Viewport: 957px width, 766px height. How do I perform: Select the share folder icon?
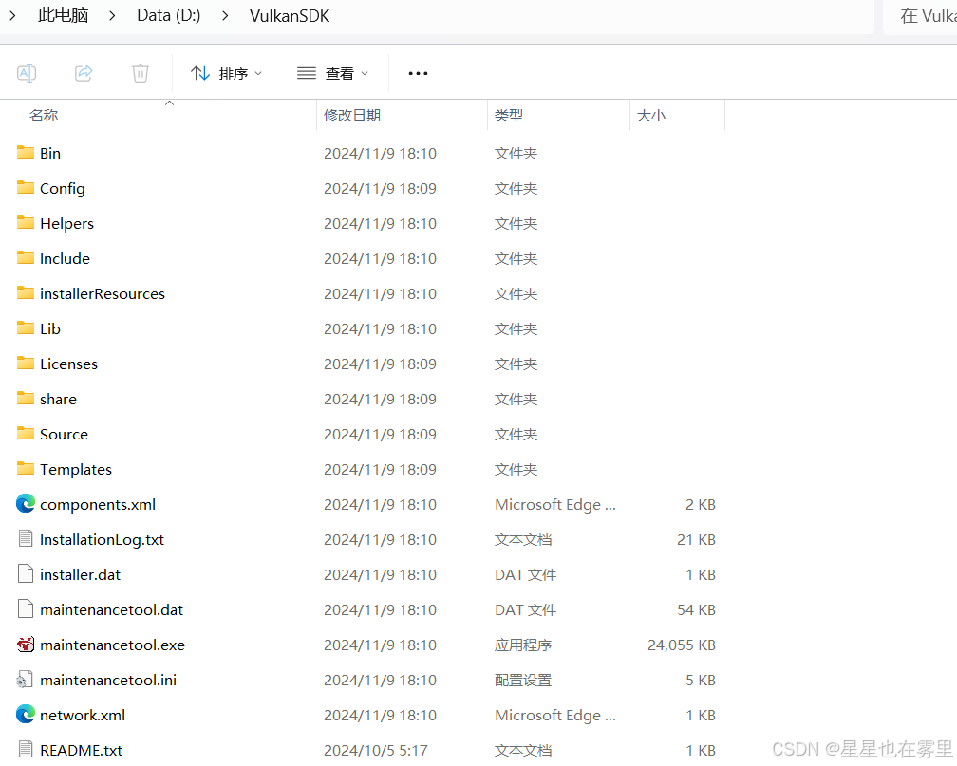tap(26, 398)
